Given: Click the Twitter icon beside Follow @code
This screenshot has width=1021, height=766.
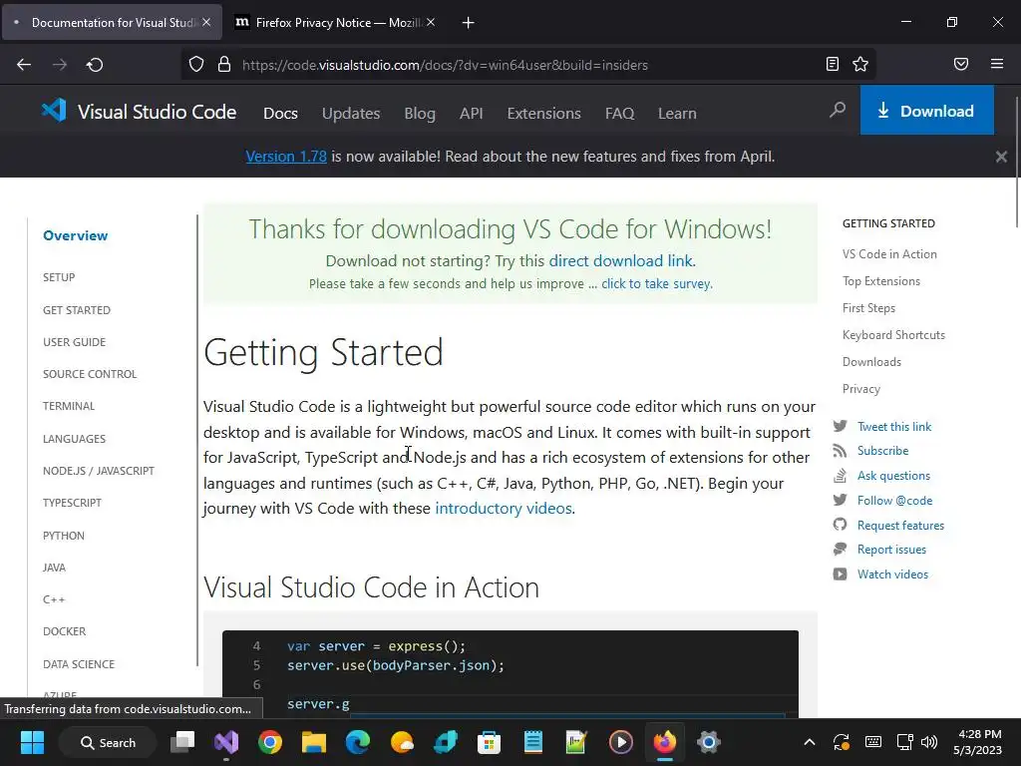Looking at the screenshot, I should coord(840,501).
